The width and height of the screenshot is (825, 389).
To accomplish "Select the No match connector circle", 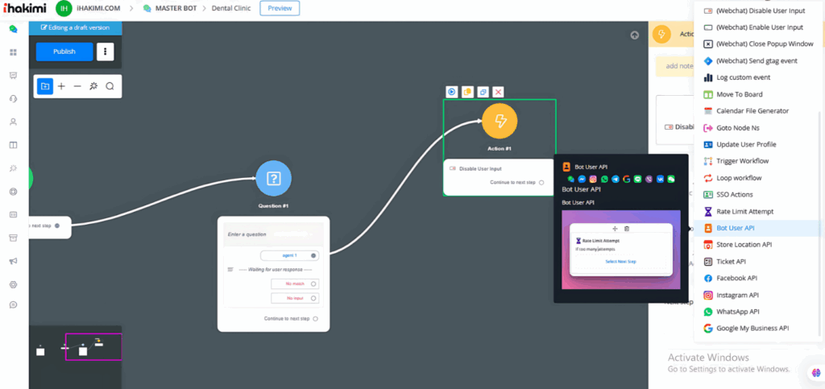I will pos(313,283).
